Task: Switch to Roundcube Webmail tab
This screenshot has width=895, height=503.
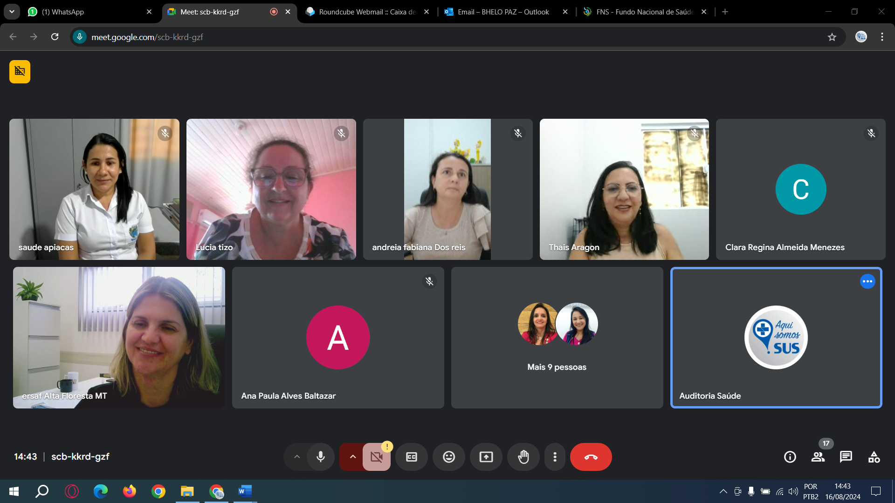Action: [367, 12]
